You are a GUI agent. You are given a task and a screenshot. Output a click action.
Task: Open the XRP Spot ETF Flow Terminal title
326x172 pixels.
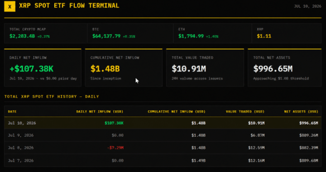point(69,5)
